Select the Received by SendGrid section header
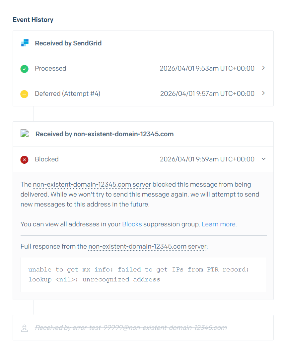 (x=68, y=43)
